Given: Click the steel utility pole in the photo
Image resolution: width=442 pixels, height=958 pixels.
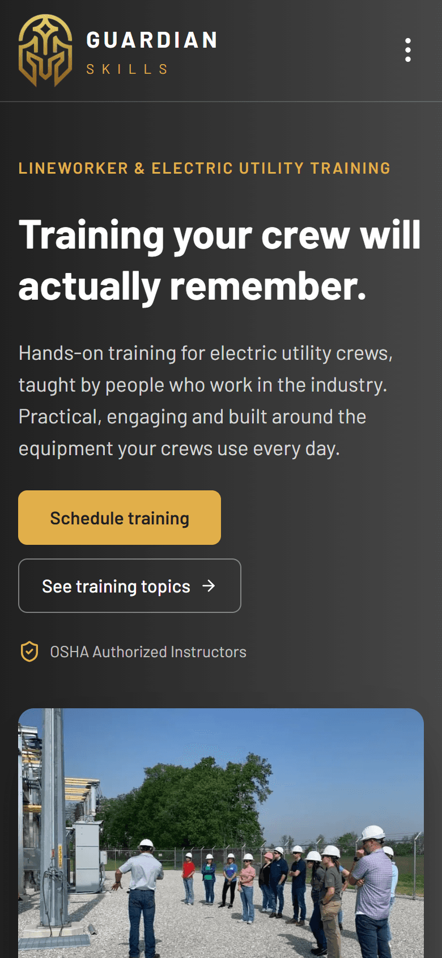Looking at the screenshot, I should point(54,817).
